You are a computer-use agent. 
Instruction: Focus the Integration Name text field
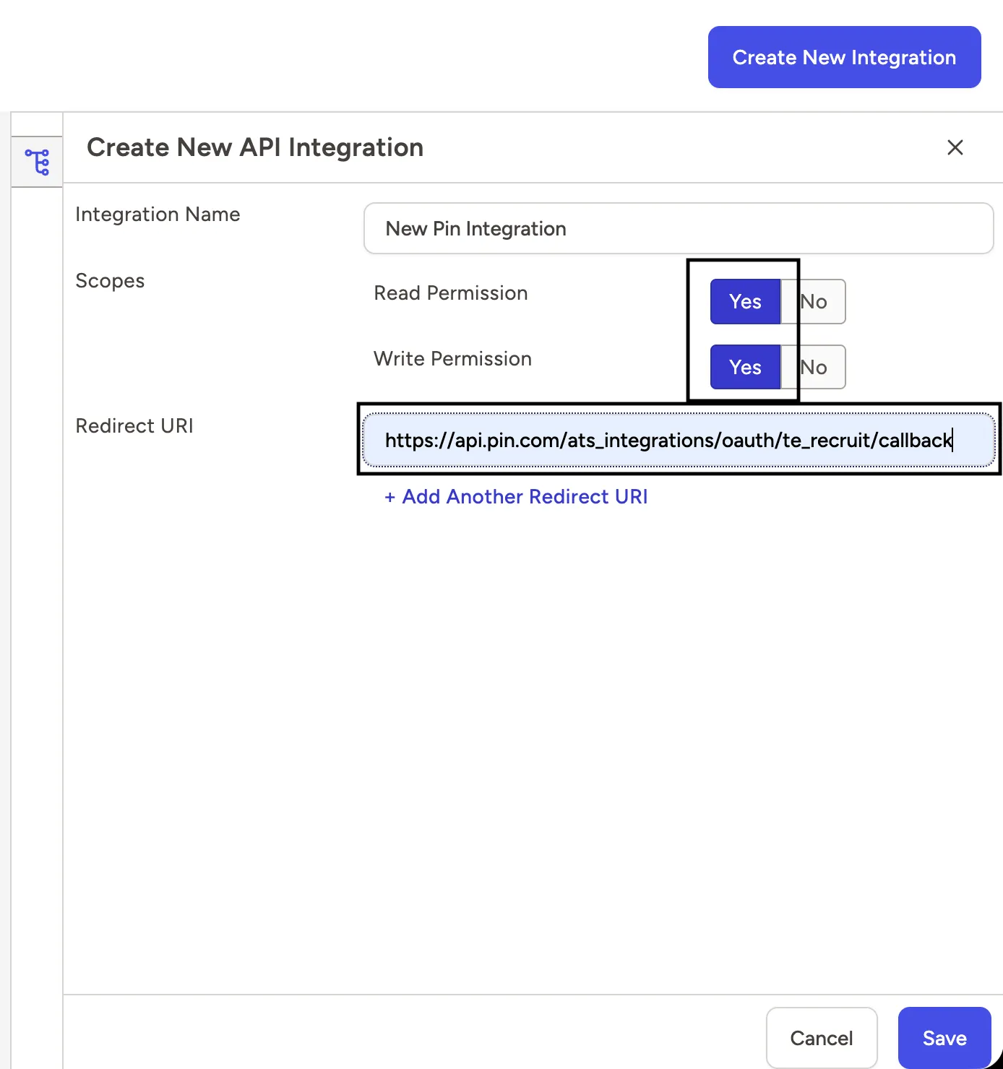[679, 228]
